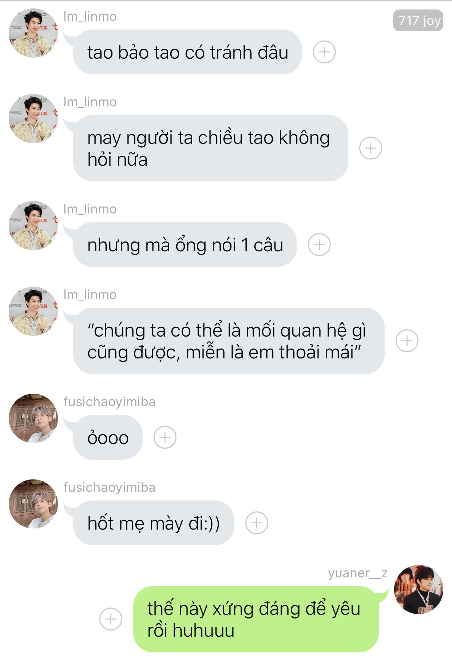Open lm_linmo avatar beside quoted message

(33, 311)
